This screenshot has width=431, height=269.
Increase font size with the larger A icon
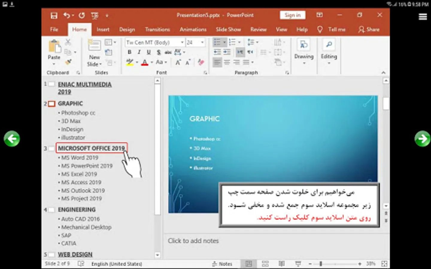[178, 62]
